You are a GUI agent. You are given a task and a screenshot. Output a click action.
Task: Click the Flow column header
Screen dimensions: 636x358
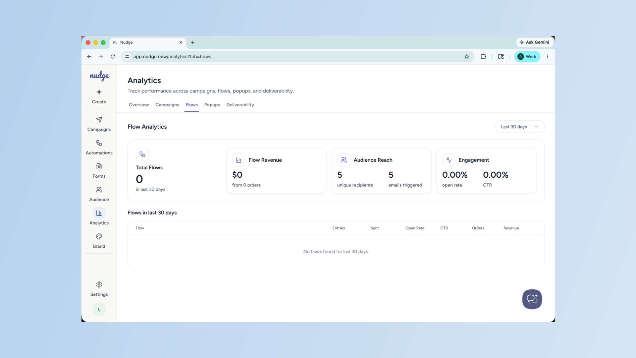click(x=140, y=228)
